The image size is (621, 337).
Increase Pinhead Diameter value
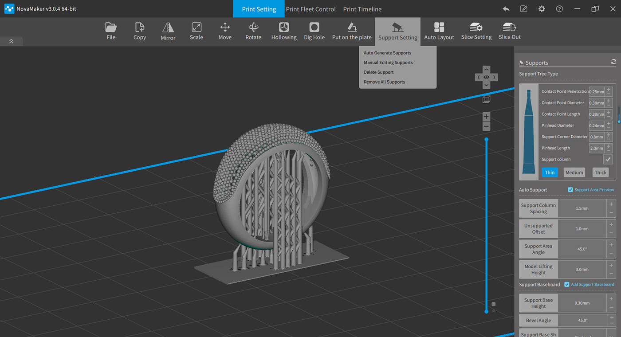click(x=609, y=123)
